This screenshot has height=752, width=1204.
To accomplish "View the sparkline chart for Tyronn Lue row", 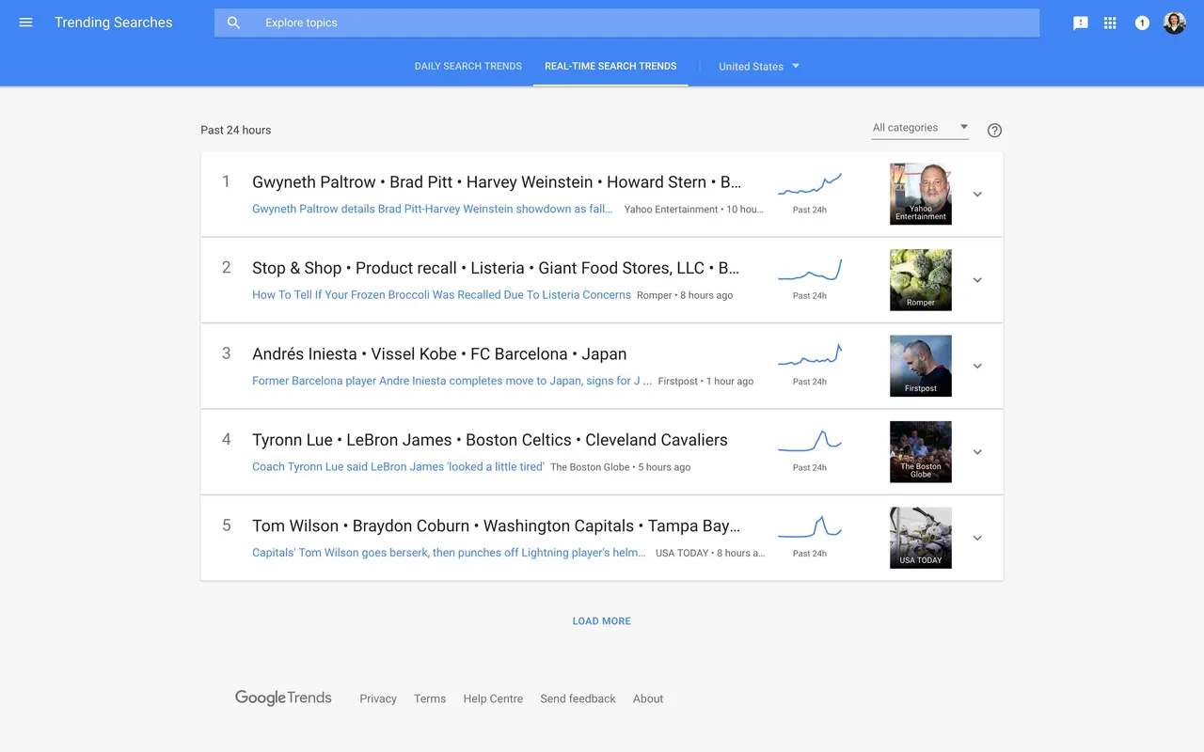I will [810, 441].
